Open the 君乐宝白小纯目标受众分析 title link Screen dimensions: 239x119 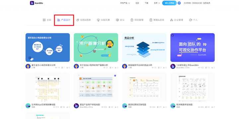43,65
